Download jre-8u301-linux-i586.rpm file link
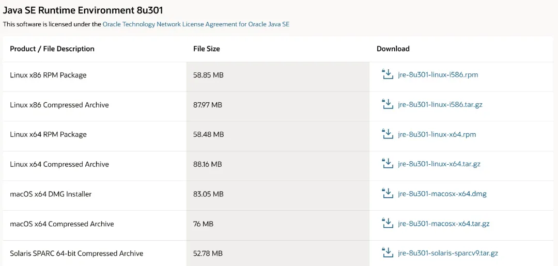This screenshot has height=266, width=558. click(x=438, y=75)
